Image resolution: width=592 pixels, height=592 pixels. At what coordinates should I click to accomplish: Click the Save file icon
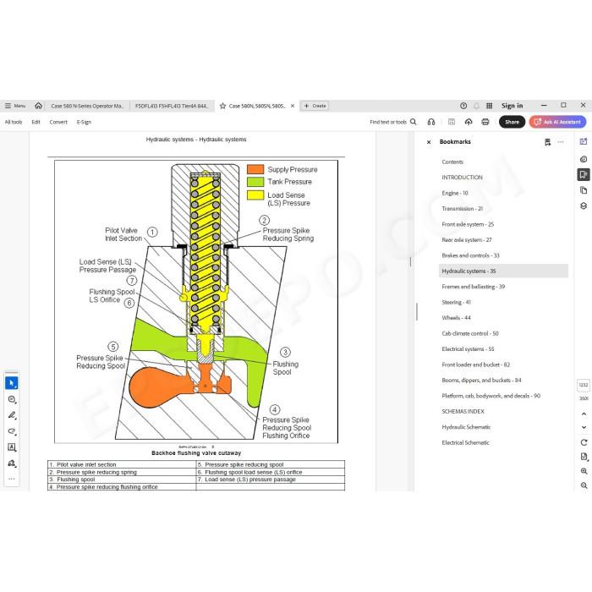[451, 122]
